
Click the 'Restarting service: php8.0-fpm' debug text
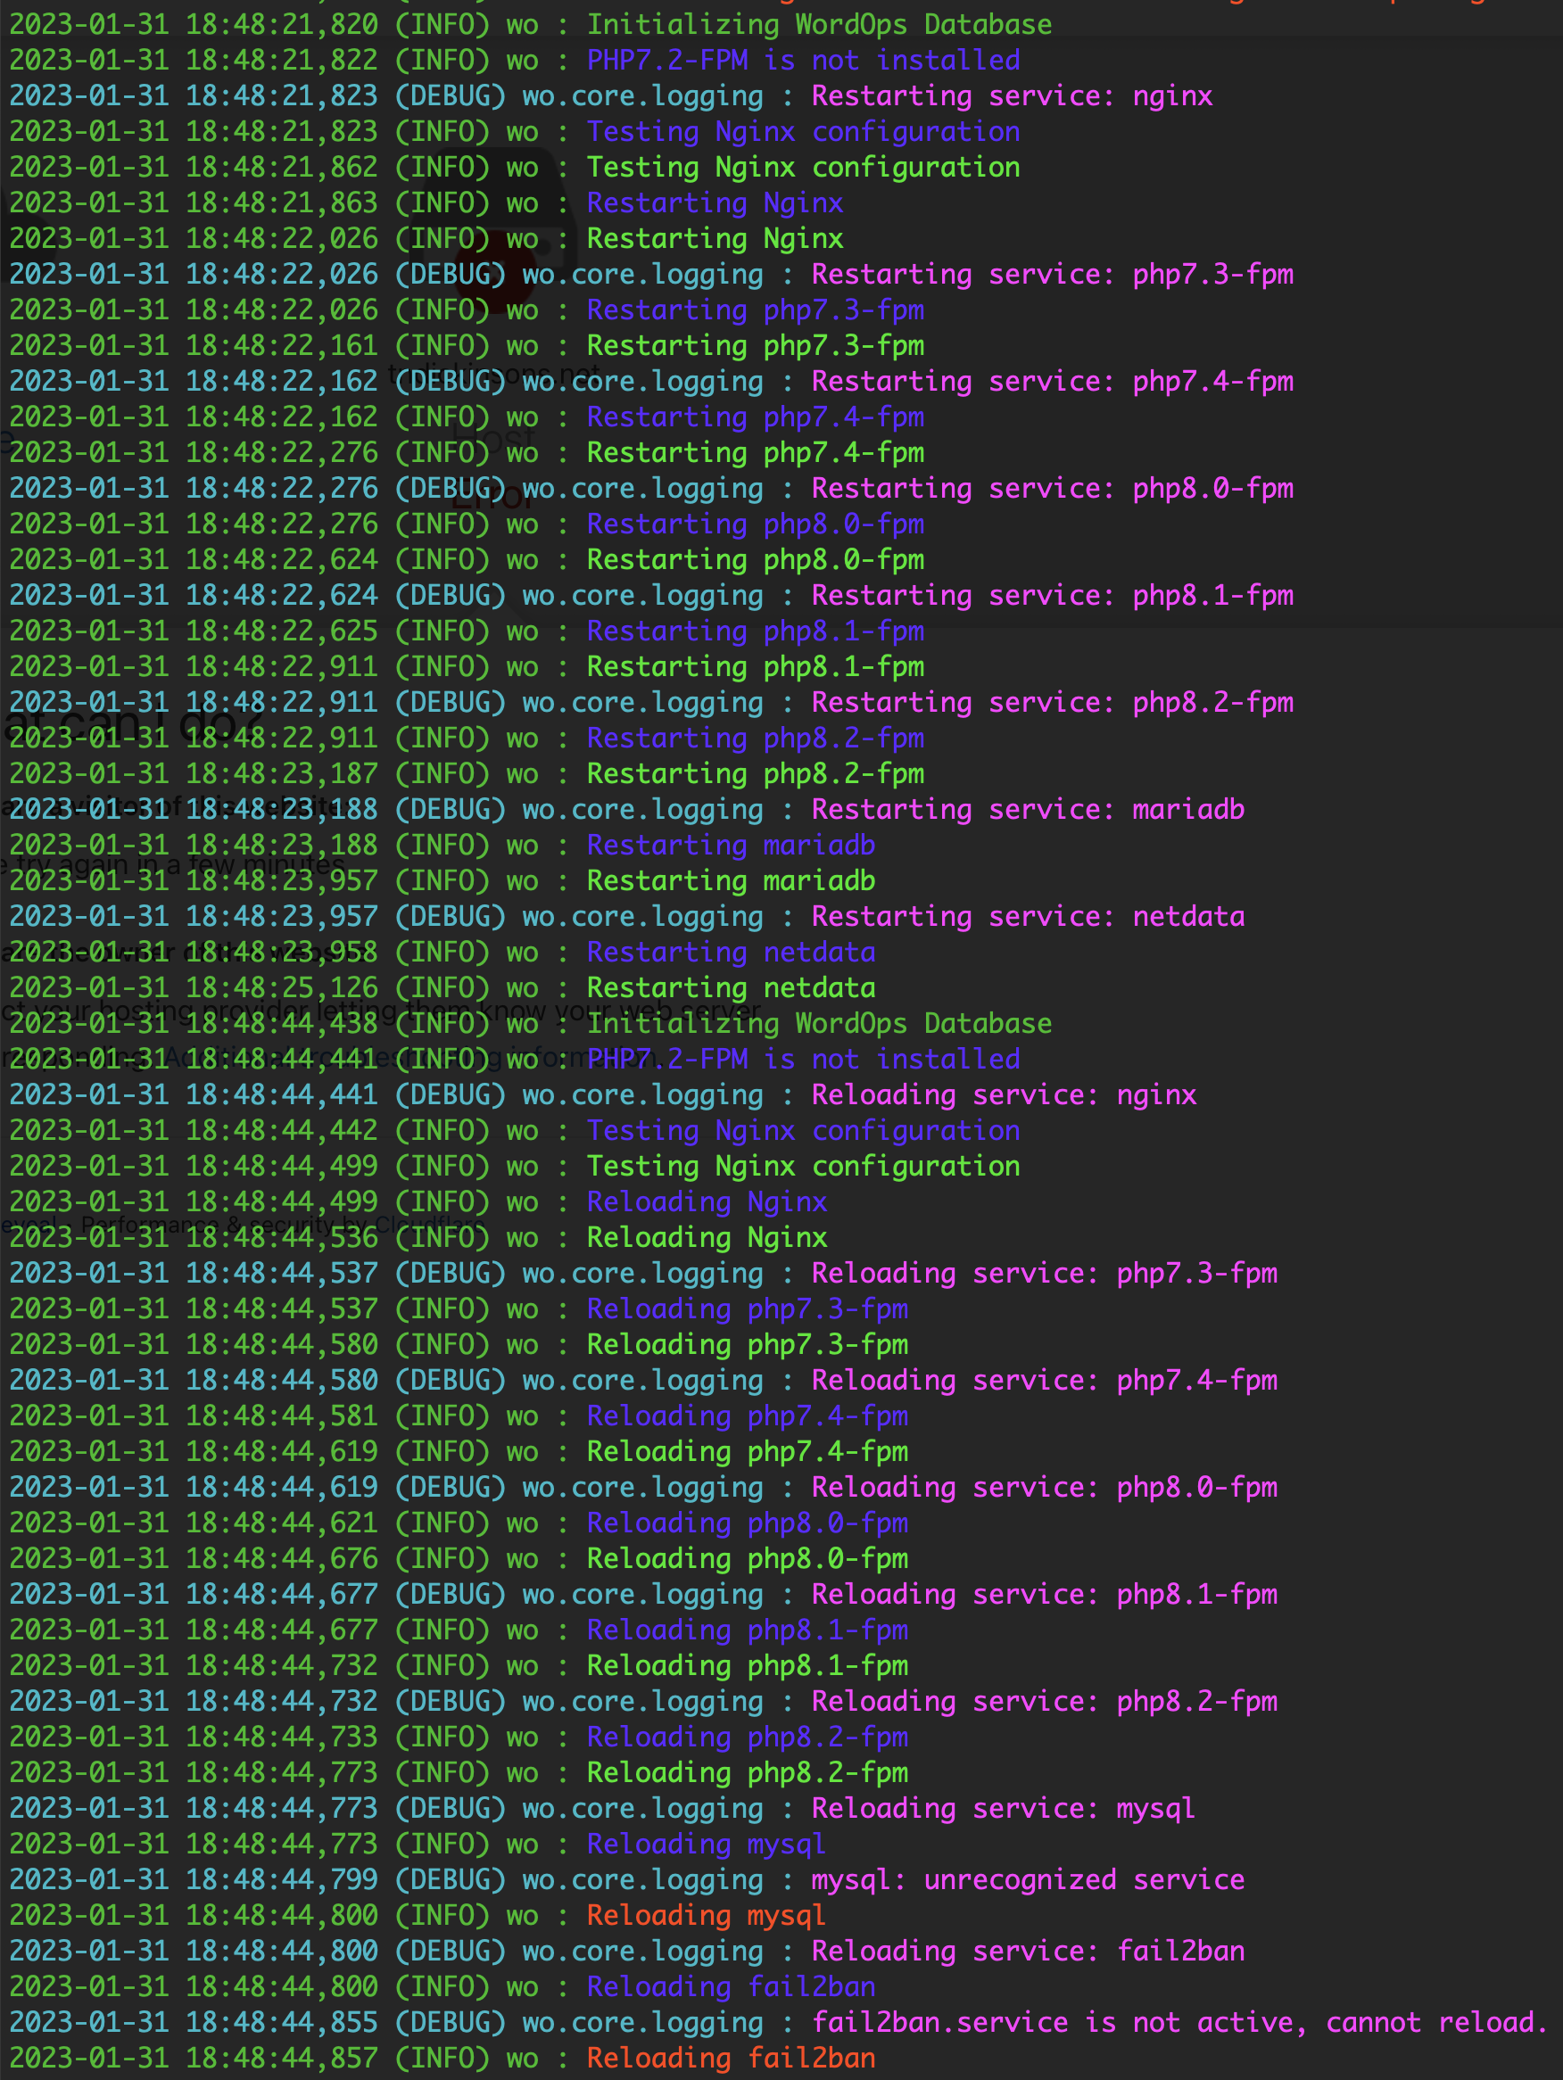click(1052, 489)
